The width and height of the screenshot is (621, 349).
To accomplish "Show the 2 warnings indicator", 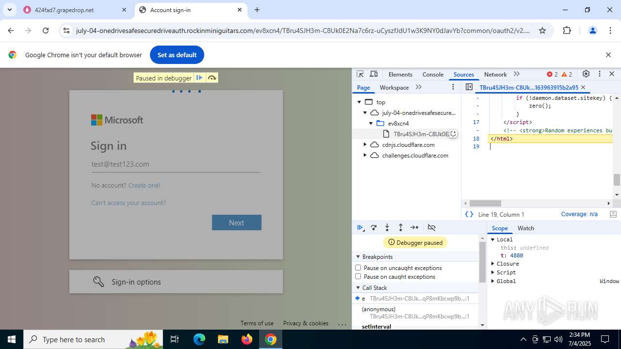I will (567, 74).
